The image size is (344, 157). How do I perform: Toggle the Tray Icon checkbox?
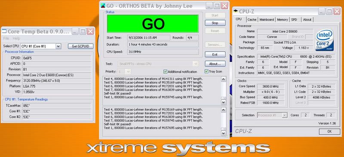tap(206, 71)
